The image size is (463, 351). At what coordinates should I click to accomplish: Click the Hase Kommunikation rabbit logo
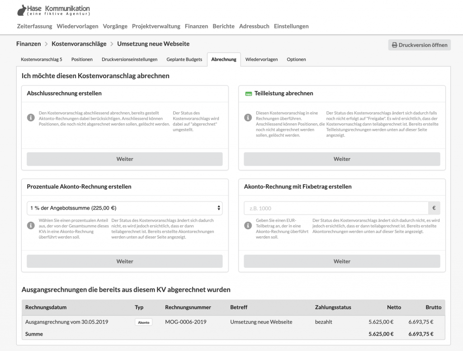[53, 10]
